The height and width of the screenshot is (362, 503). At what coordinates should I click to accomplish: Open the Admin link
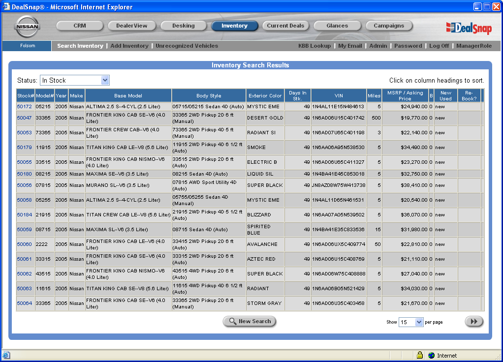click(x=378, y=46)
